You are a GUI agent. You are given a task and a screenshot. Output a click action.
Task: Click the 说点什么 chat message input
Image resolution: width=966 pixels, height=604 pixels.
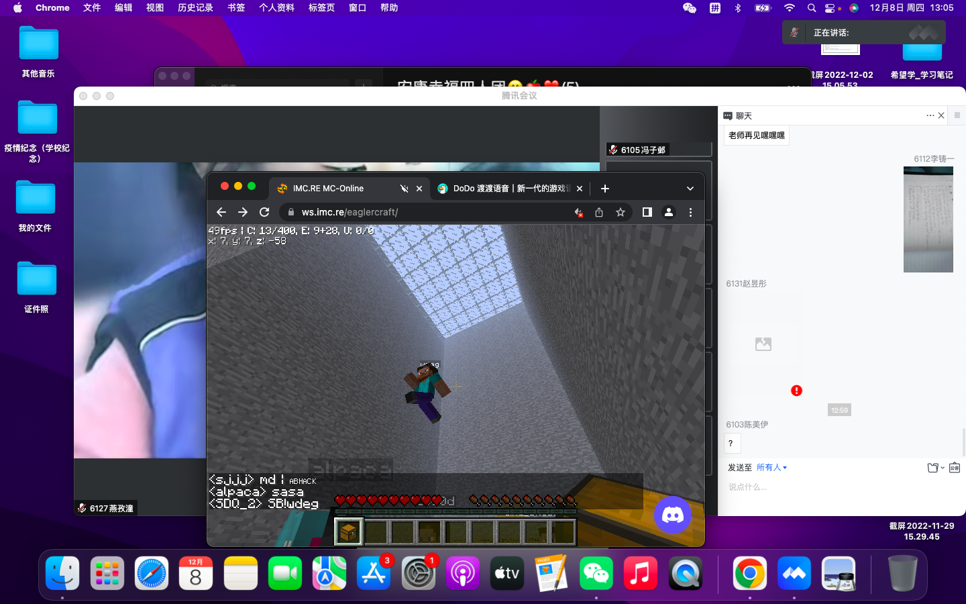tap(842, 487)
